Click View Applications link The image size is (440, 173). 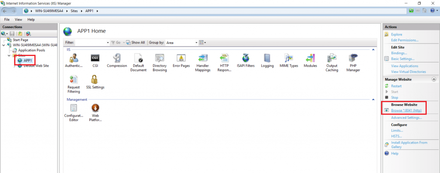click(404, 66)
